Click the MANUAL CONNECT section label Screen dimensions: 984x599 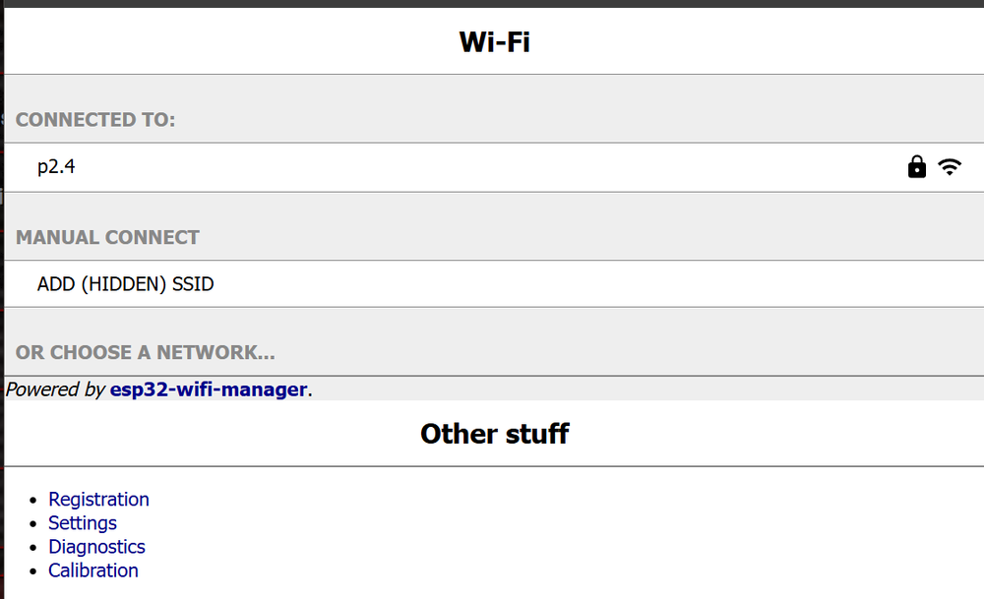(107, 237)
